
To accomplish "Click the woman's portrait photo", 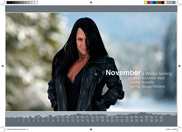I will pyautogui.click(x=91, y=62).
